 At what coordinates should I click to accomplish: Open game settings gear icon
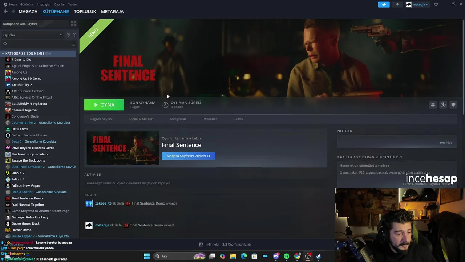pos(433,105)
